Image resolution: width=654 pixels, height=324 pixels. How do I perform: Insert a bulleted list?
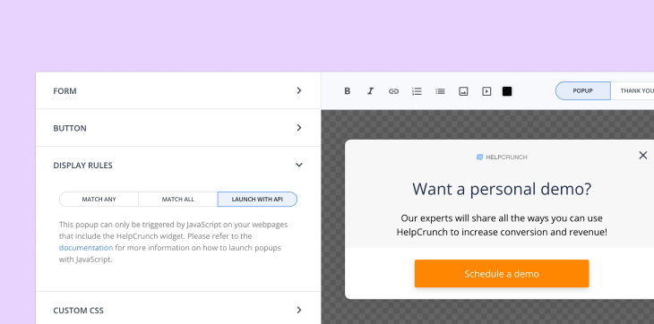pos(440,91)
